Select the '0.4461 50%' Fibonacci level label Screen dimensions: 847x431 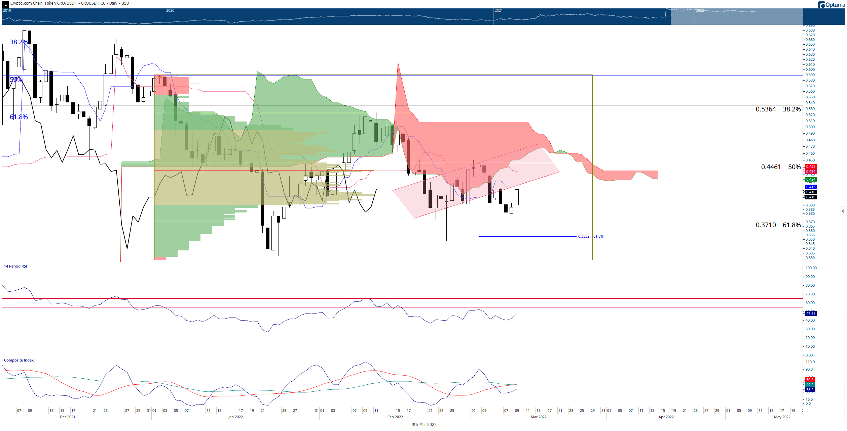[781, 167]
